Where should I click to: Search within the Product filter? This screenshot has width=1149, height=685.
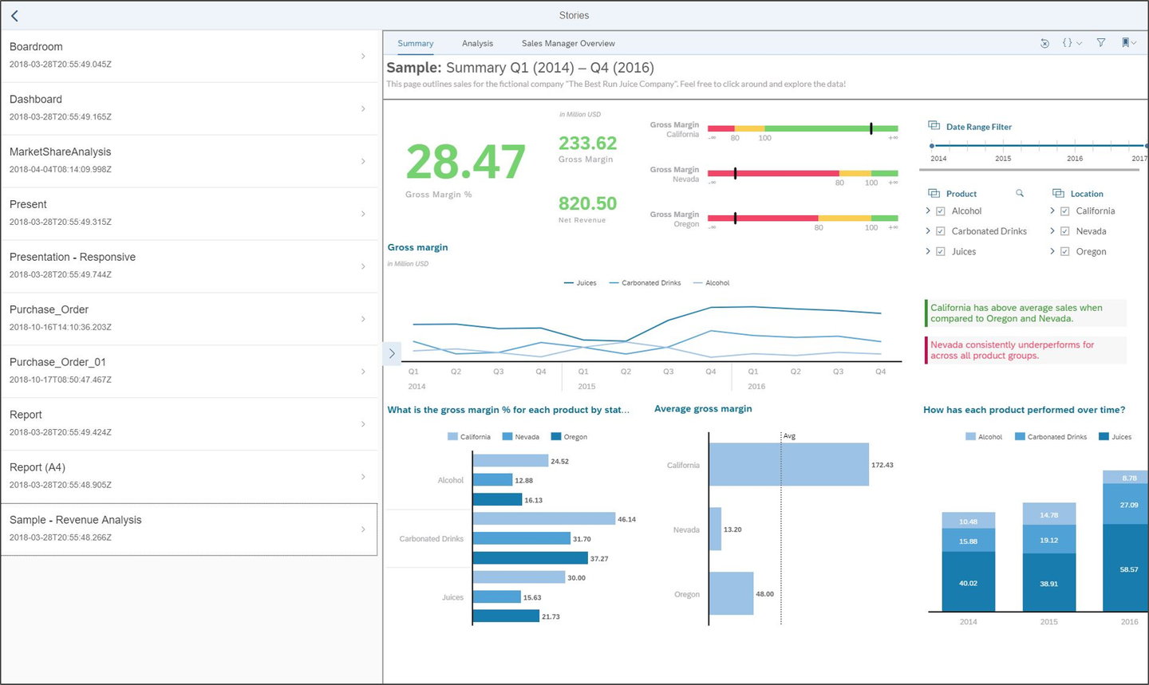point(1019,193)
